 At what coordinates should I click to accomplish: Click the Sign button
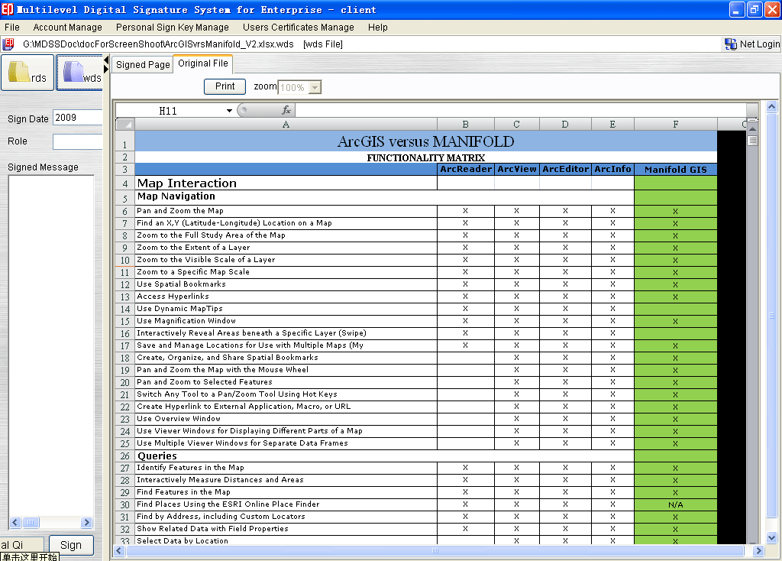click(x=71, y=545)
